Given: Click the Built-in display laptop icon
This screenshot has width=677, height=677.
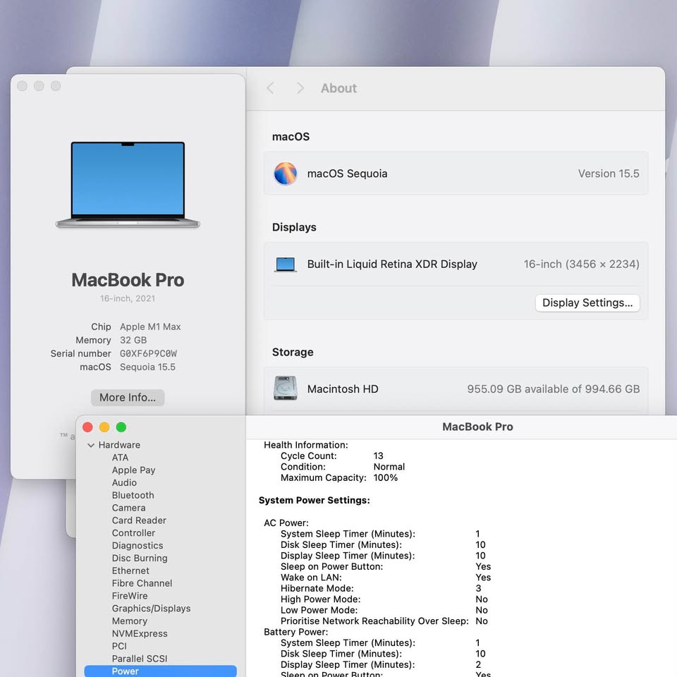Looking at the screenshot, I should (286, 264).
